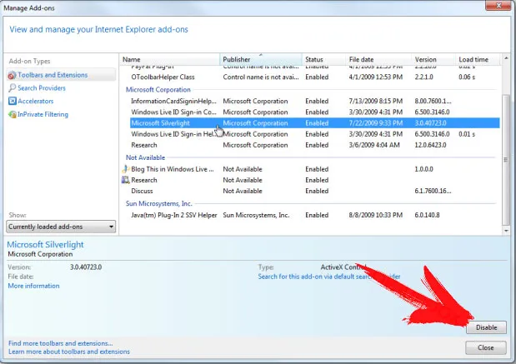516x364 pixels.
Task: Sort add-ons by the Name column header
Action: pyautogui.click(x=170, y=59)
